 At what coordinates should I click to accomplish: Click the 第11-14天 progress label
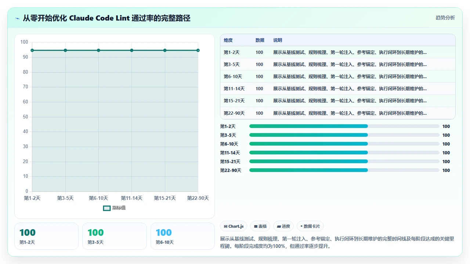230,153
